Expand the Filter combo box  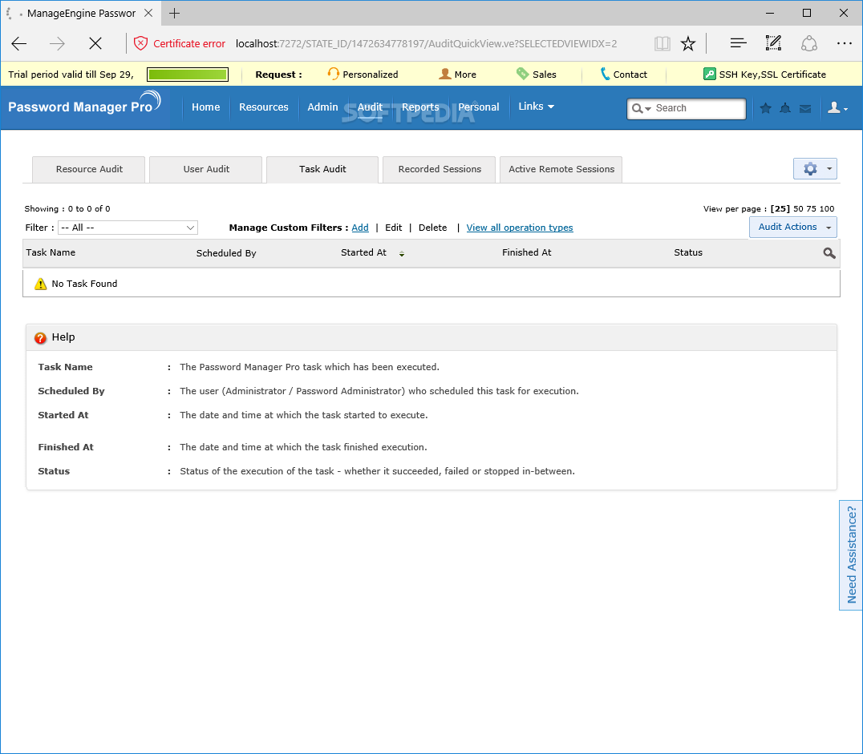pyautogui.click(x=128, y=228)
